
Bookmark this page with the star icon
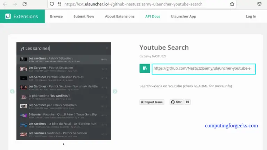coord(232,4)
